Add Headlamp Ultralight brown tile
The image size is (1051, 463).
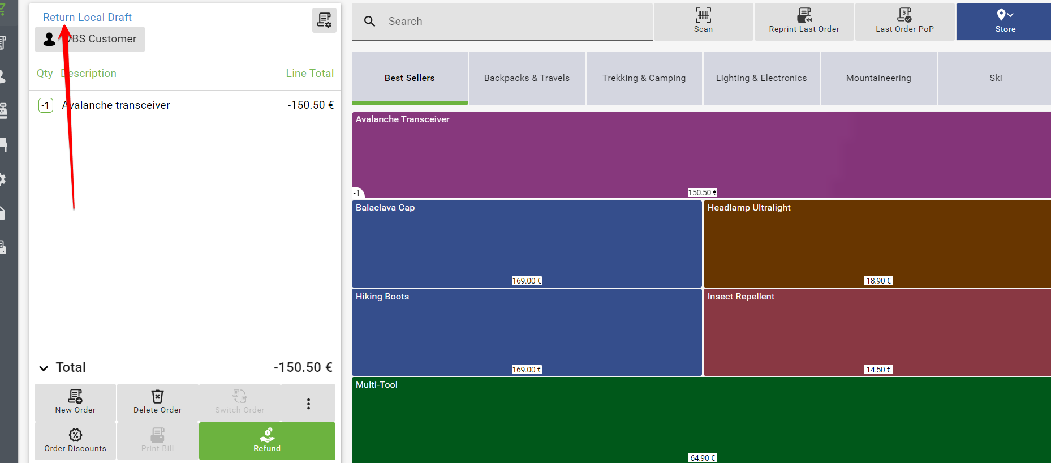[x=877, y=243]
